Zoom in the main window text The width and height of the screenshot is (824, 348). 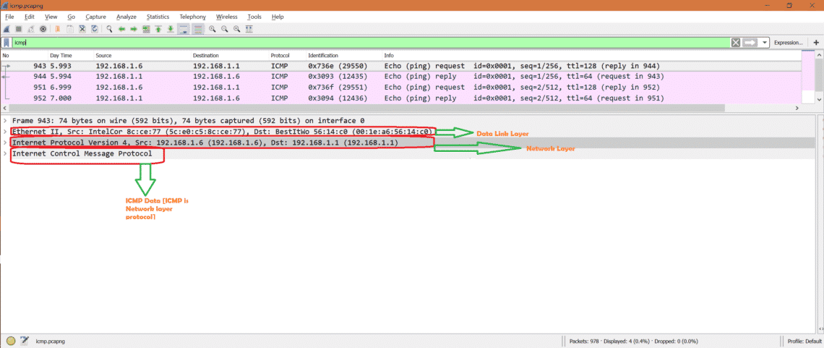click(213, 29)
